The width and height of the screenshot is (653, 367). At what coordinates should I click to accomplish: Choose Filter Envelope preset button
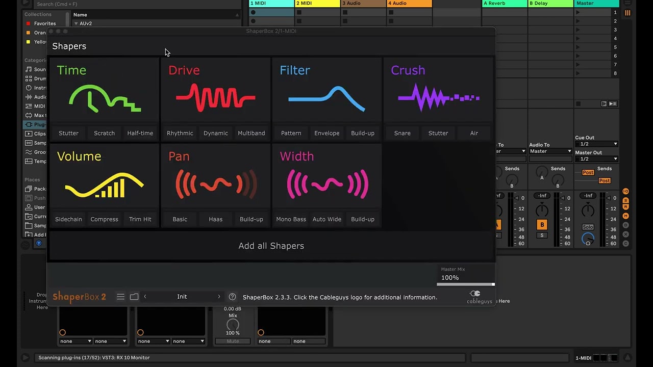click(x=326, y=133)
